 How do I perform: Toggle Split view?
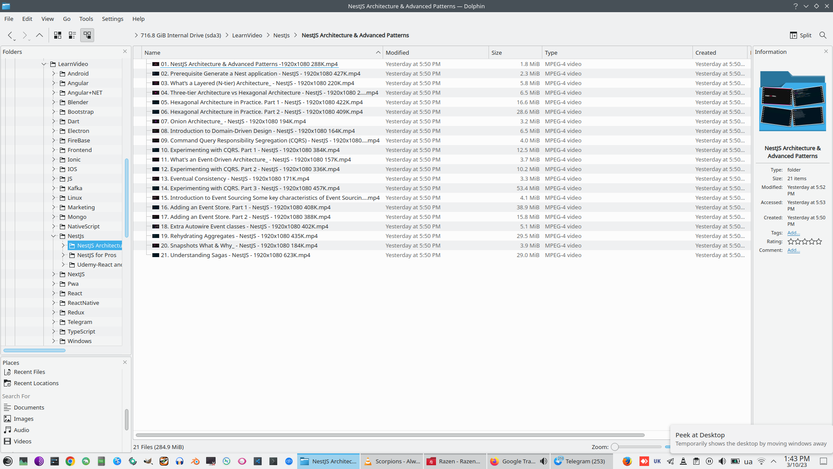click(x=801, y=35)
